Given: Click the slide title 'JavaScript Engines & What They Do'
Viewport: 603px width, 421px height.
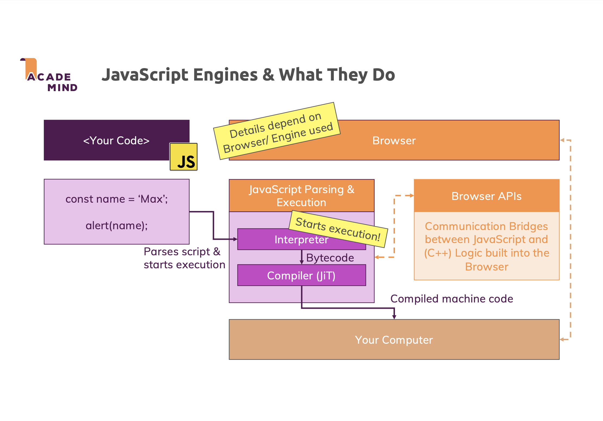Looking at the screenshot, I should click(x=248, y=75).
